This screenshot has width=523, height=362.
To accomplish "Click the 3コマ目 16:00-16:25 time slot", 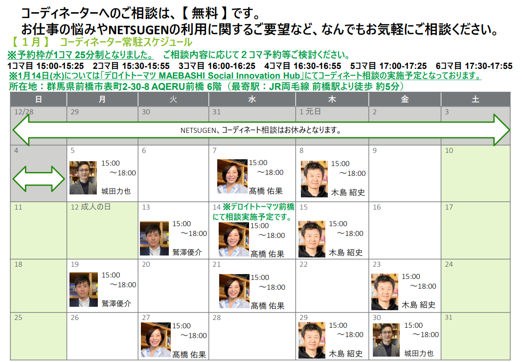I will [x=217, y=66].
